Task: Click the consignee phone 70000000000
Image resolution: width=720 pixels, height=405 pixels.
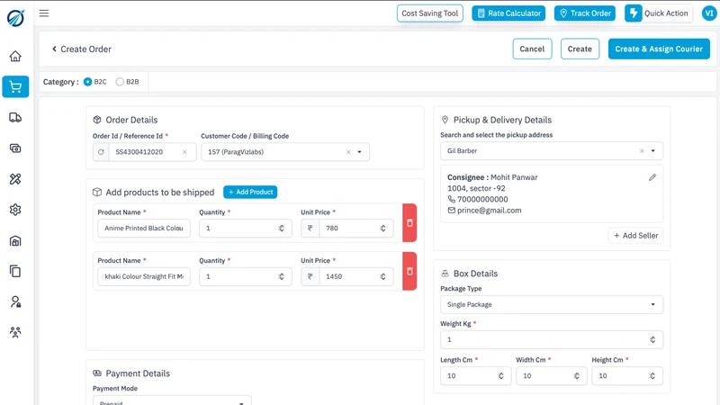Action: [482, 199]
